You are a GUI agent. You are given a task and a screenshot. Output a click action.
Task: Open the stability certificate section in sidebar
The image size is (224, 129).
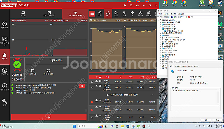pos(4,41)
